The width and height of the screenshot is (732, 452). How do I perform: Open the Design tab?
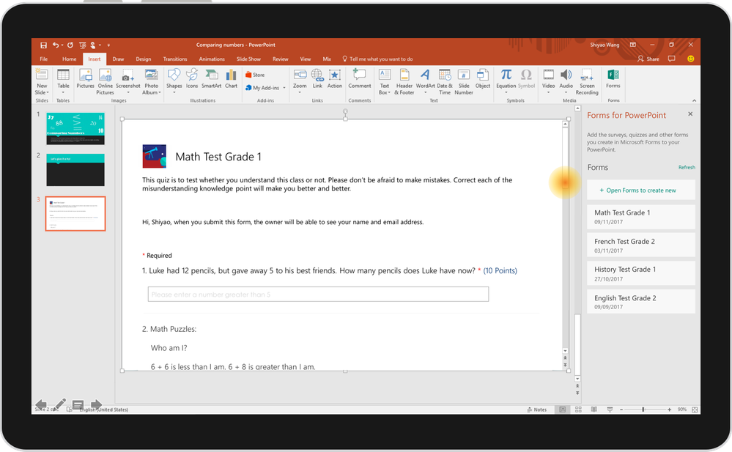coord(144,59)
